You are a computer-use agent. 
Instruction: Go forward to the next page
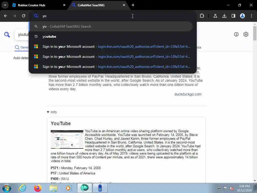click(15, 16)
